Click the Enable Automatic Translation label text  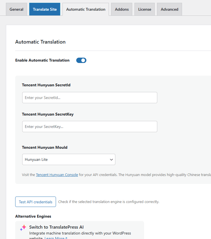42,60
